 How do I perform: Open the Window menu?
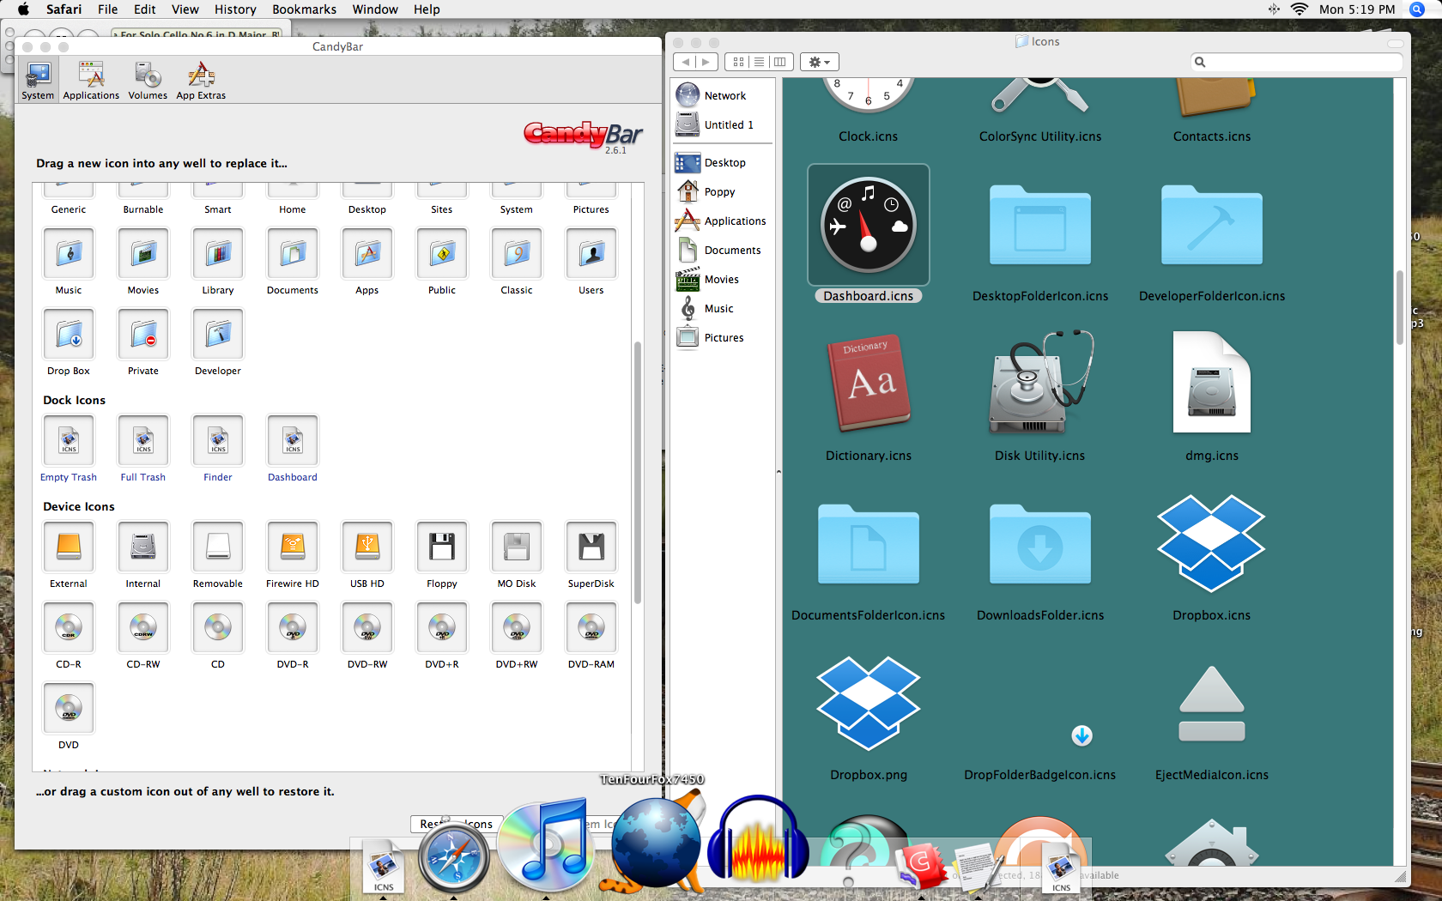[x=375, y=9]
